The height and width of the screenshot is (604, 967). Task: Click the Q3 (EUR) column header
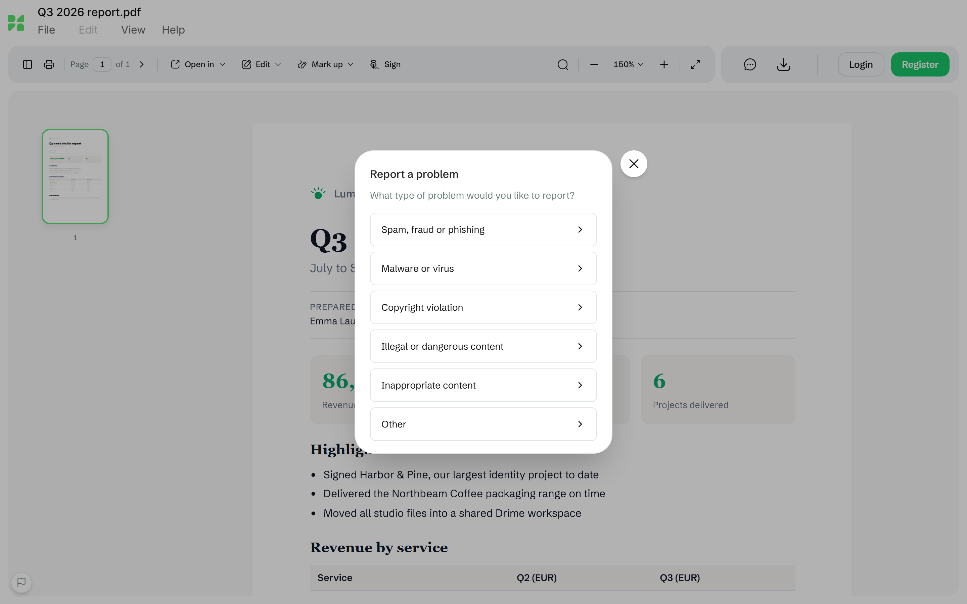(x=680, y=577)
